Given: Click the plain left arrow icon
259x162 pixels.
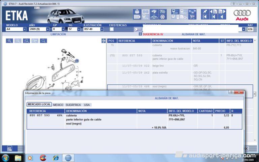Looking at the screenshot, I should 222,17.
